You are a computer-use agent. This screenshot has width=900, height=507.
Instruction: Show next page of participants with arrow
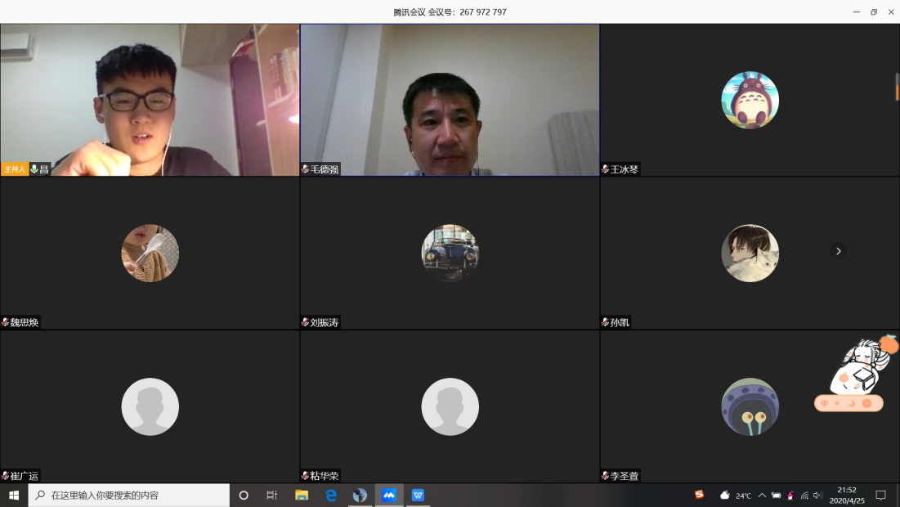tap(838, 251)
